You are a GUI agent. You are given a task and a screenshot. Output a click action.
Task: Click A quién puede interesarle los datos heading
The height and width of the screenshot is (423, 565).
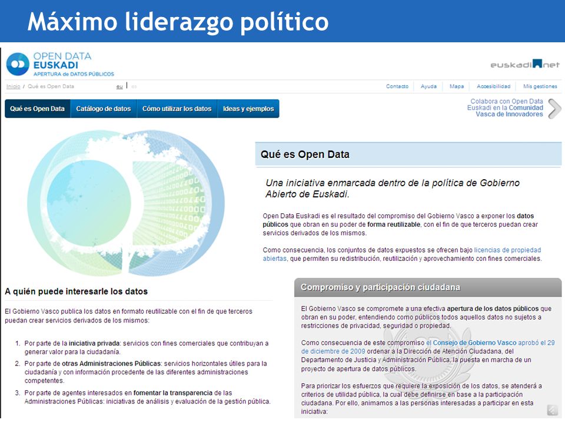coord(76,291)
